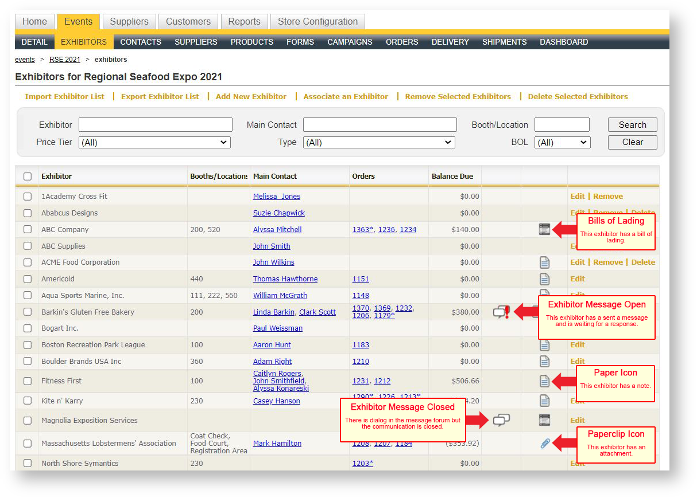Viewport: 697px width, 498px height.
Task: Open the Type filter dropdown
Action: 379,143
